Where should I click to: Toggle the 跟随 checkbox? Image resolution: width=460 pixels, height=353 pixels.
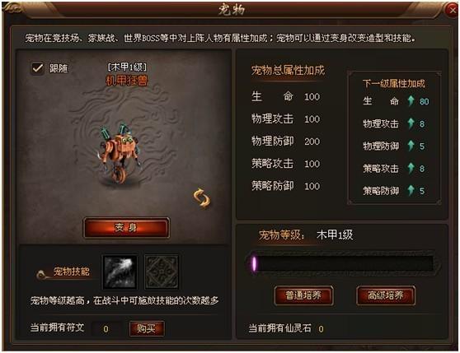(x=37, y=68)
